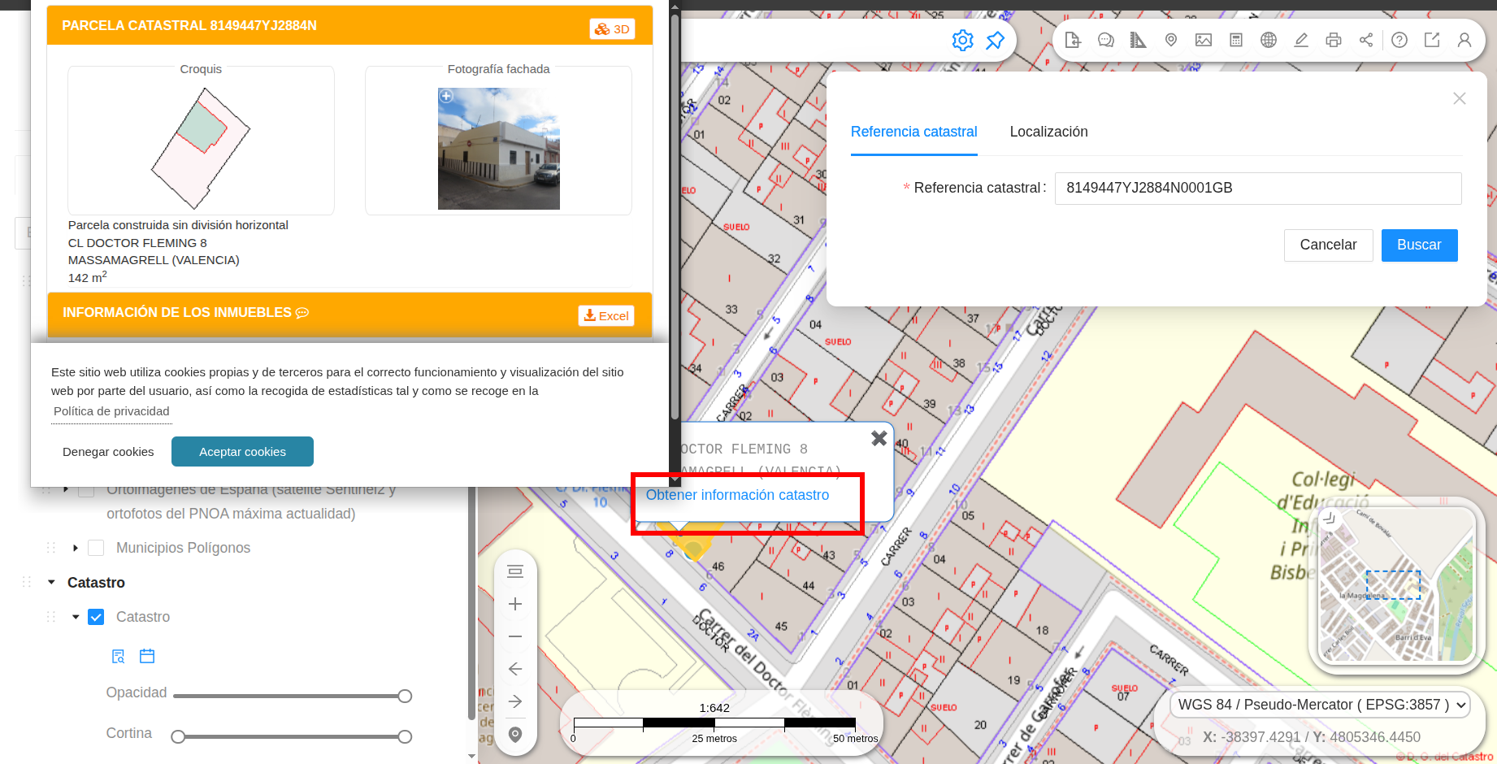
Task: Click the geolocation pin in the zoom bar
Action: tap(515, 735)
